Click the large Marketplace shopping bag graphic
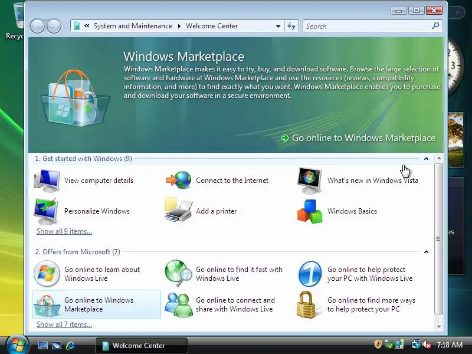Screen dimensions: 472x354 click(x=76, y=98)
